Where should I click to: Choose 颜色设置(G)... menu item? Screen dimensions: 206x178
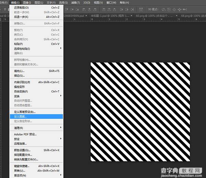(36, 150)
